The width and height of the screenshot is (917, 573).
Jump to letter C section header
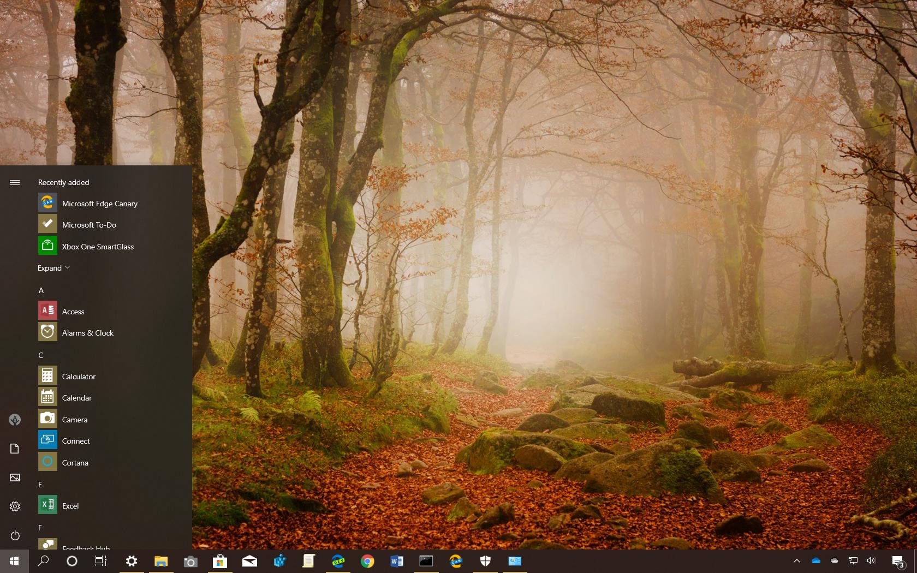pos(40,355)
